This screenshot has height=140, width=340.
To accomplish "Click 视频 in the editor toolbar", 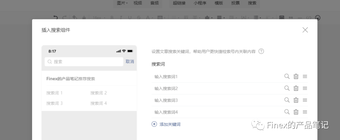I will click(x=138, y=3).
